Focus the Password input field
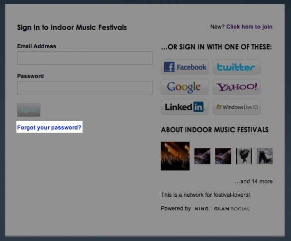Viewport: 291px width, 241px height. tap(85, 87)
